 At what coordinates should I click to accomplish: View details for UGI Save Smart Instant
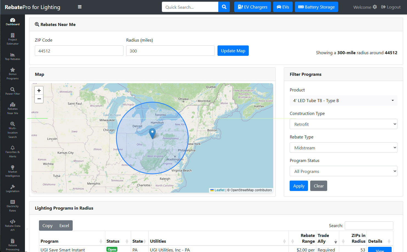380,250
